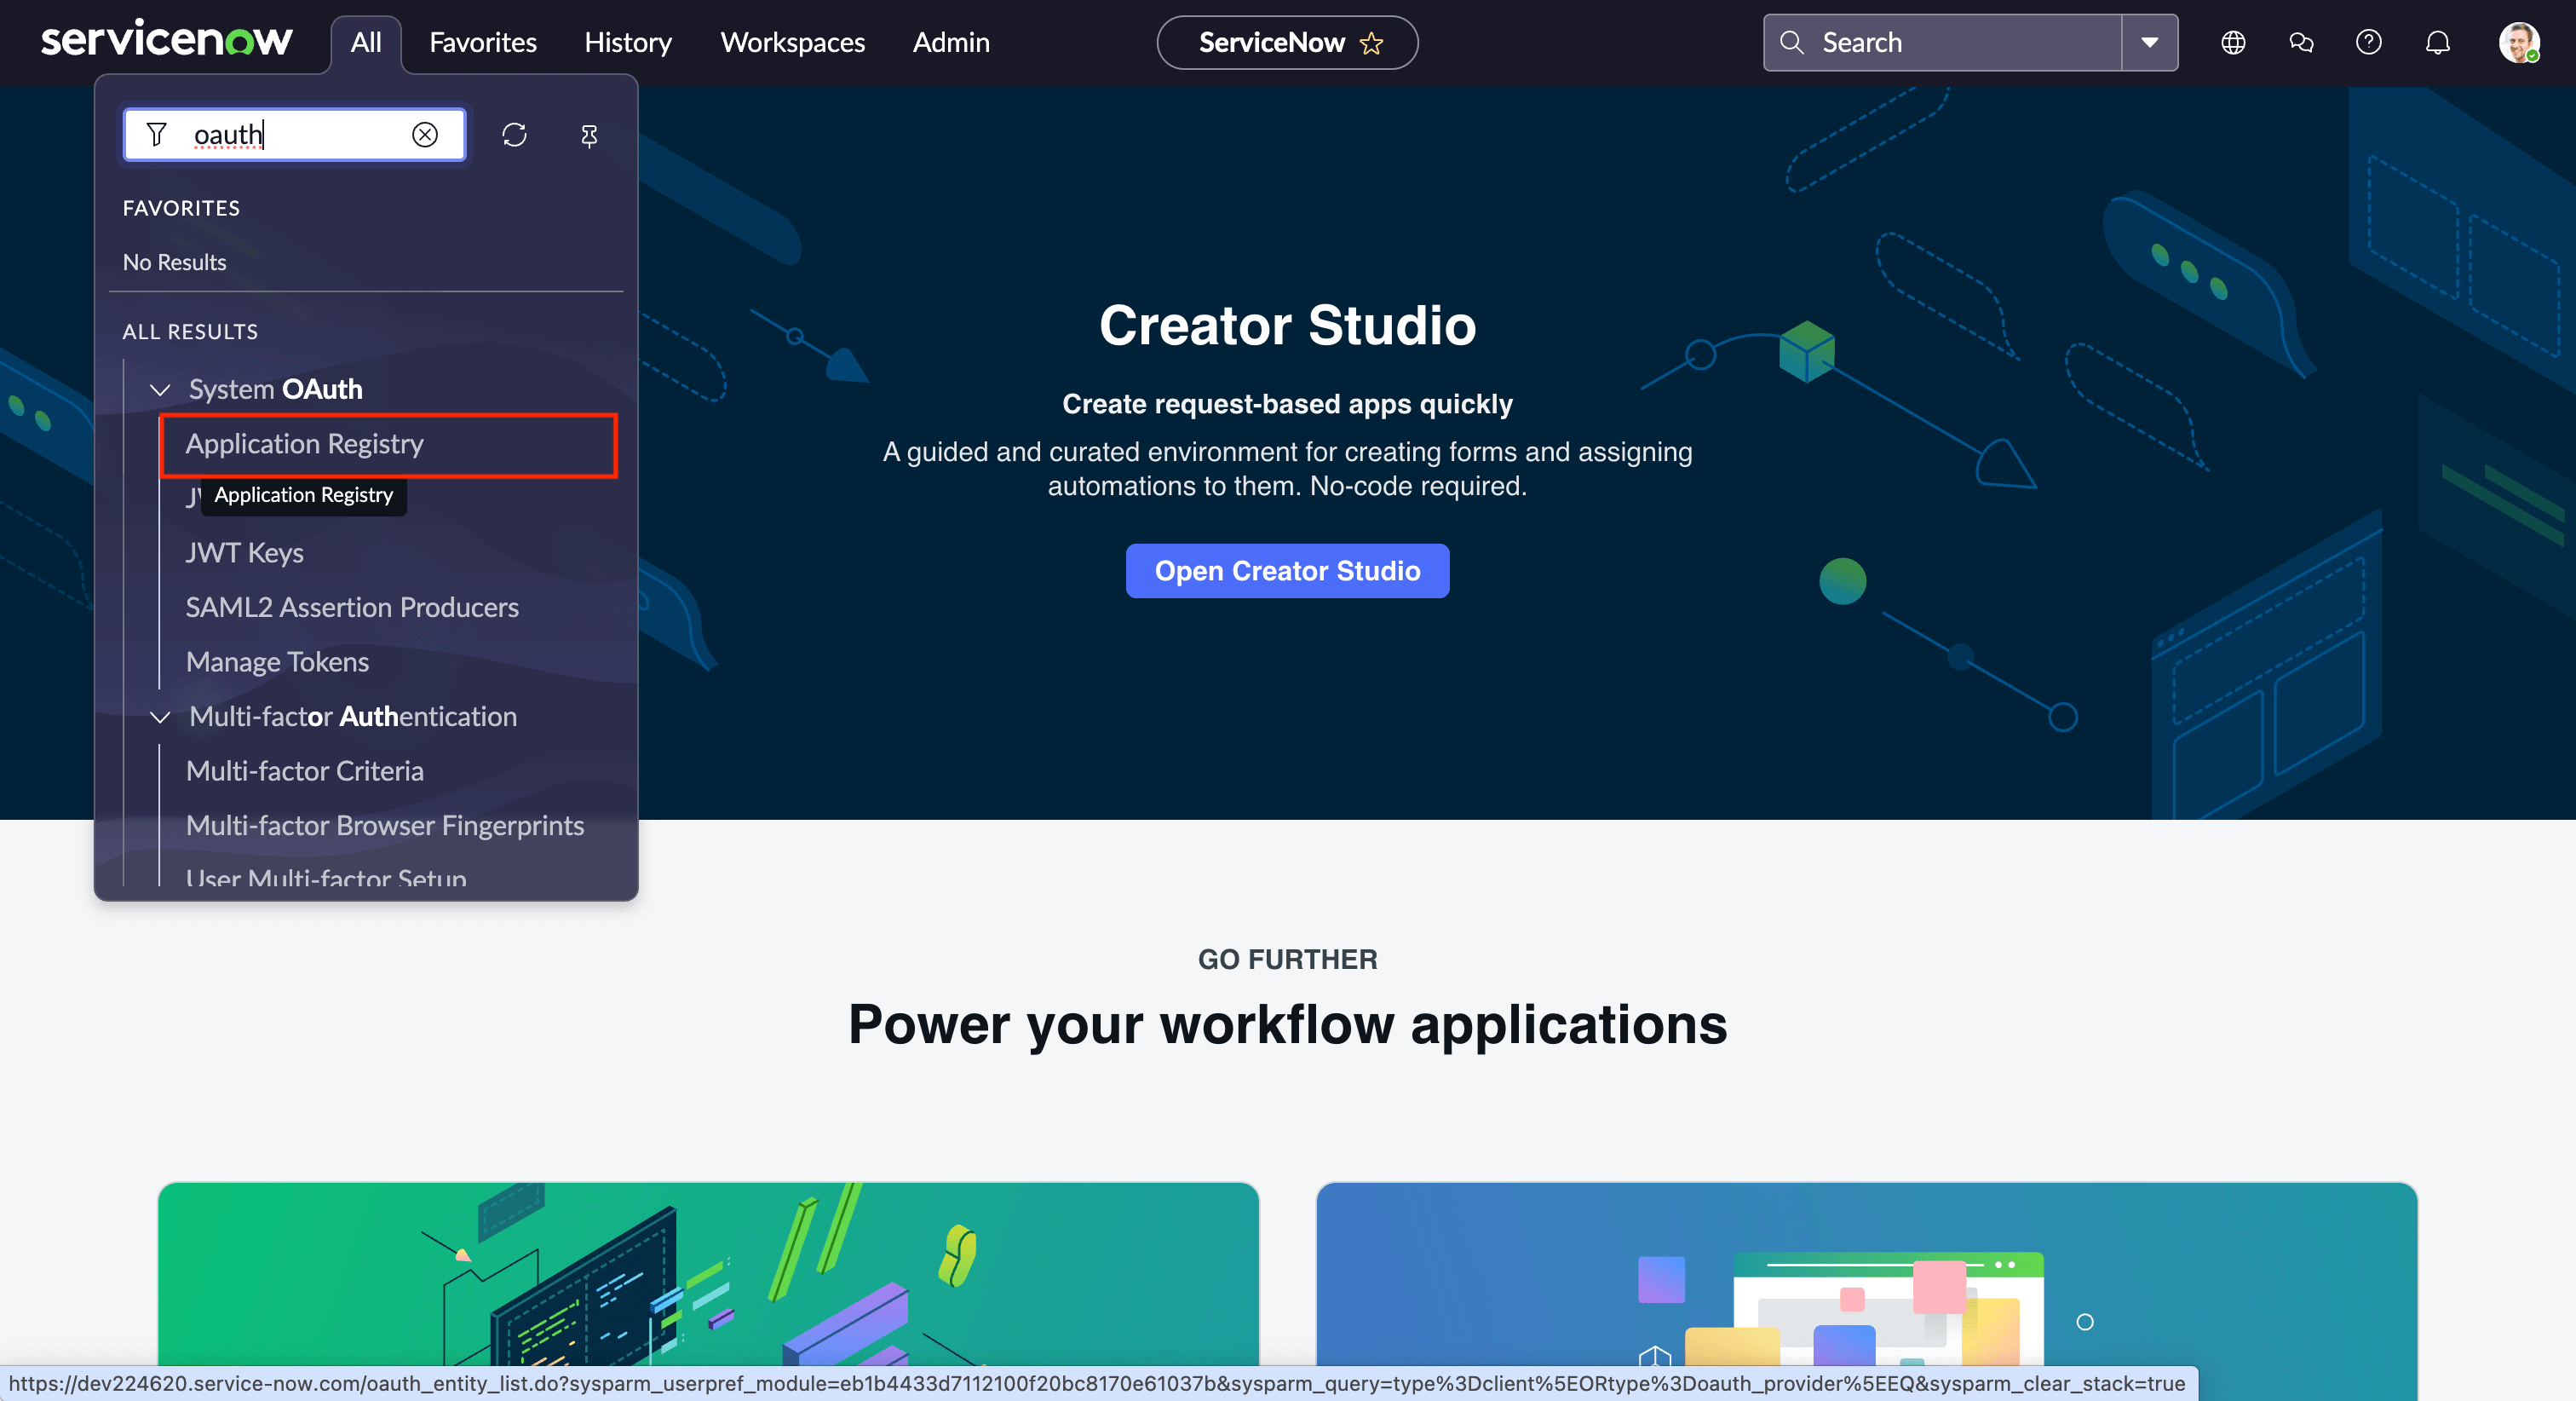Collapse the System OAuth section
The width and height of the screenshot is (2576, 1401).
pos(160,389)
